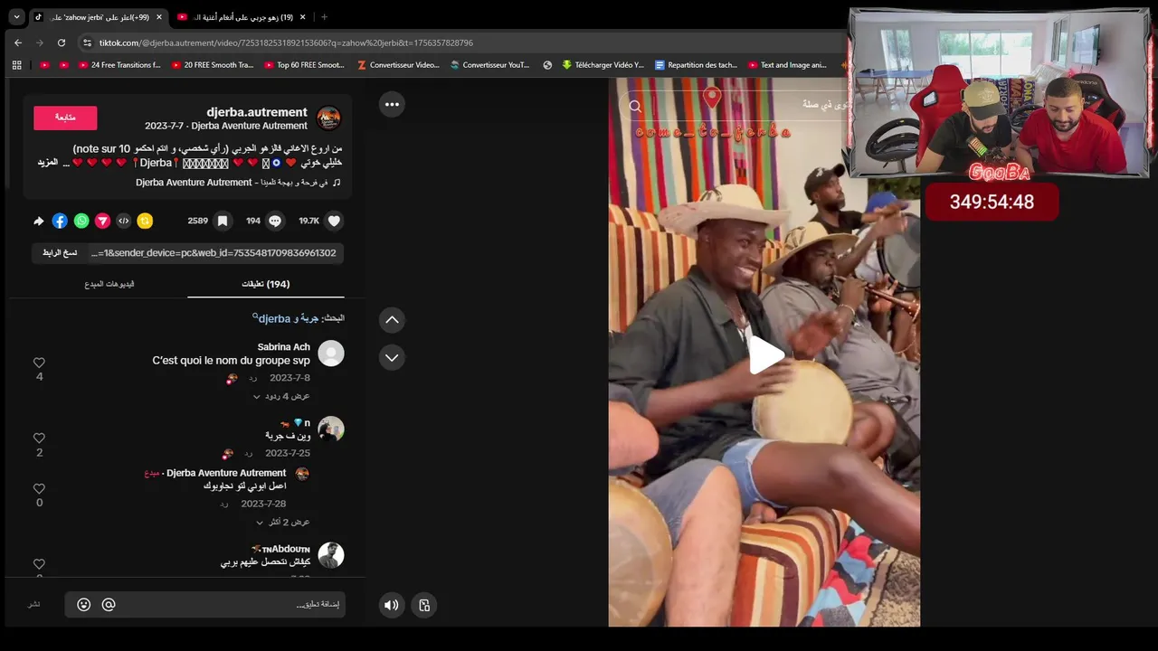View site information icon in address bar
The image size is (1158, 651).
tap(87, 42)
